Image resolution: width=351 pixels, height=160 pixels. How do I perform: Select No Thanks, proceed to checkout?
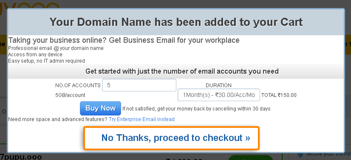(x=172, y=138)
